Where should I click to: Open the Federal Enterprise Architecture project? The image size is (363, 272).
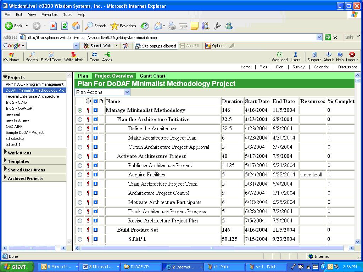(x=32, y=96)
